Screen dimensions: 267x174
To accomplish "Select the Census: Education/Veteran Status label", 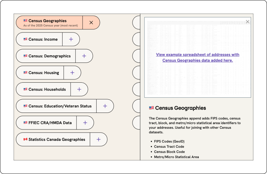I will (x=60, y=106).
